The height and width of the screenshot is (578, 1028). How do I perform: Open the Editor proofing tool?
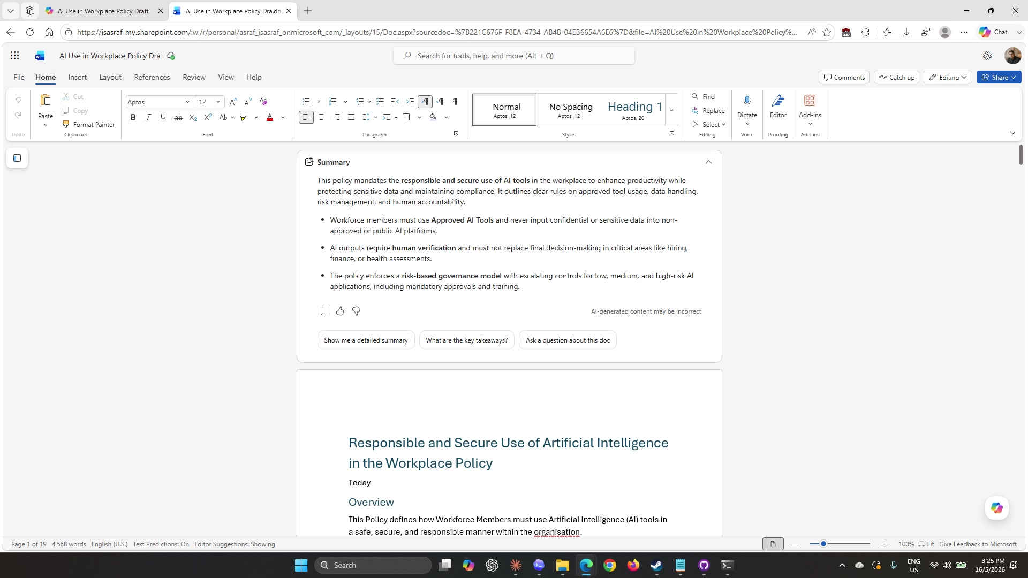click(778, 107)
